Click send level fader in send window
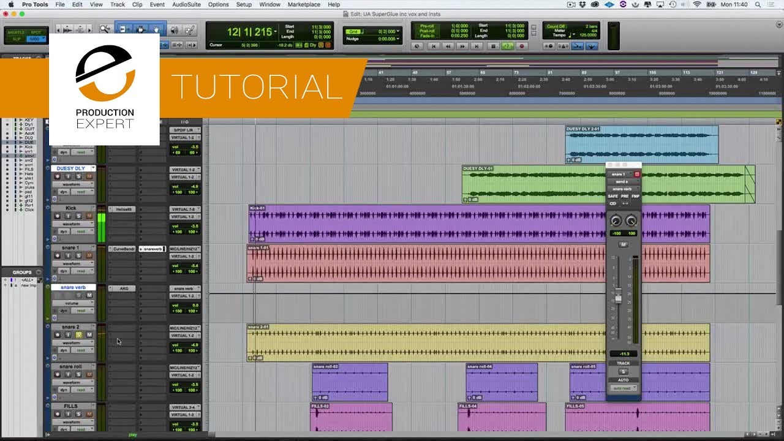This screenshot has width=784, height=441. (618, 296)
